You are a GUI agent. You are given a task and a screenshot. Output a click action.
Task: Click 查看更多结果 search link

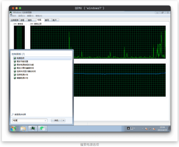20,115
